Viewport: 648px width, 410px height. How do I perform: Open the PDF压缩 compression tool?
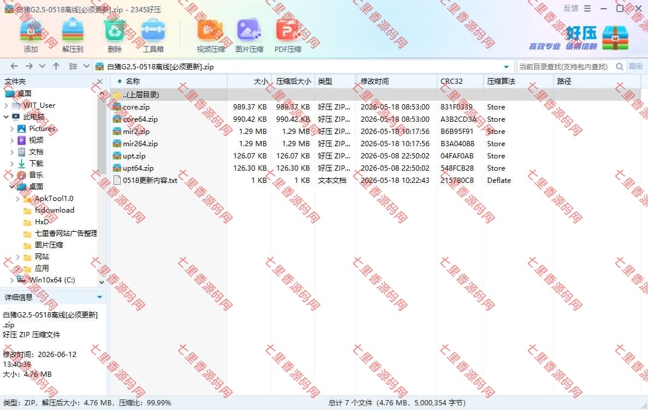click(x=288, y=36)
